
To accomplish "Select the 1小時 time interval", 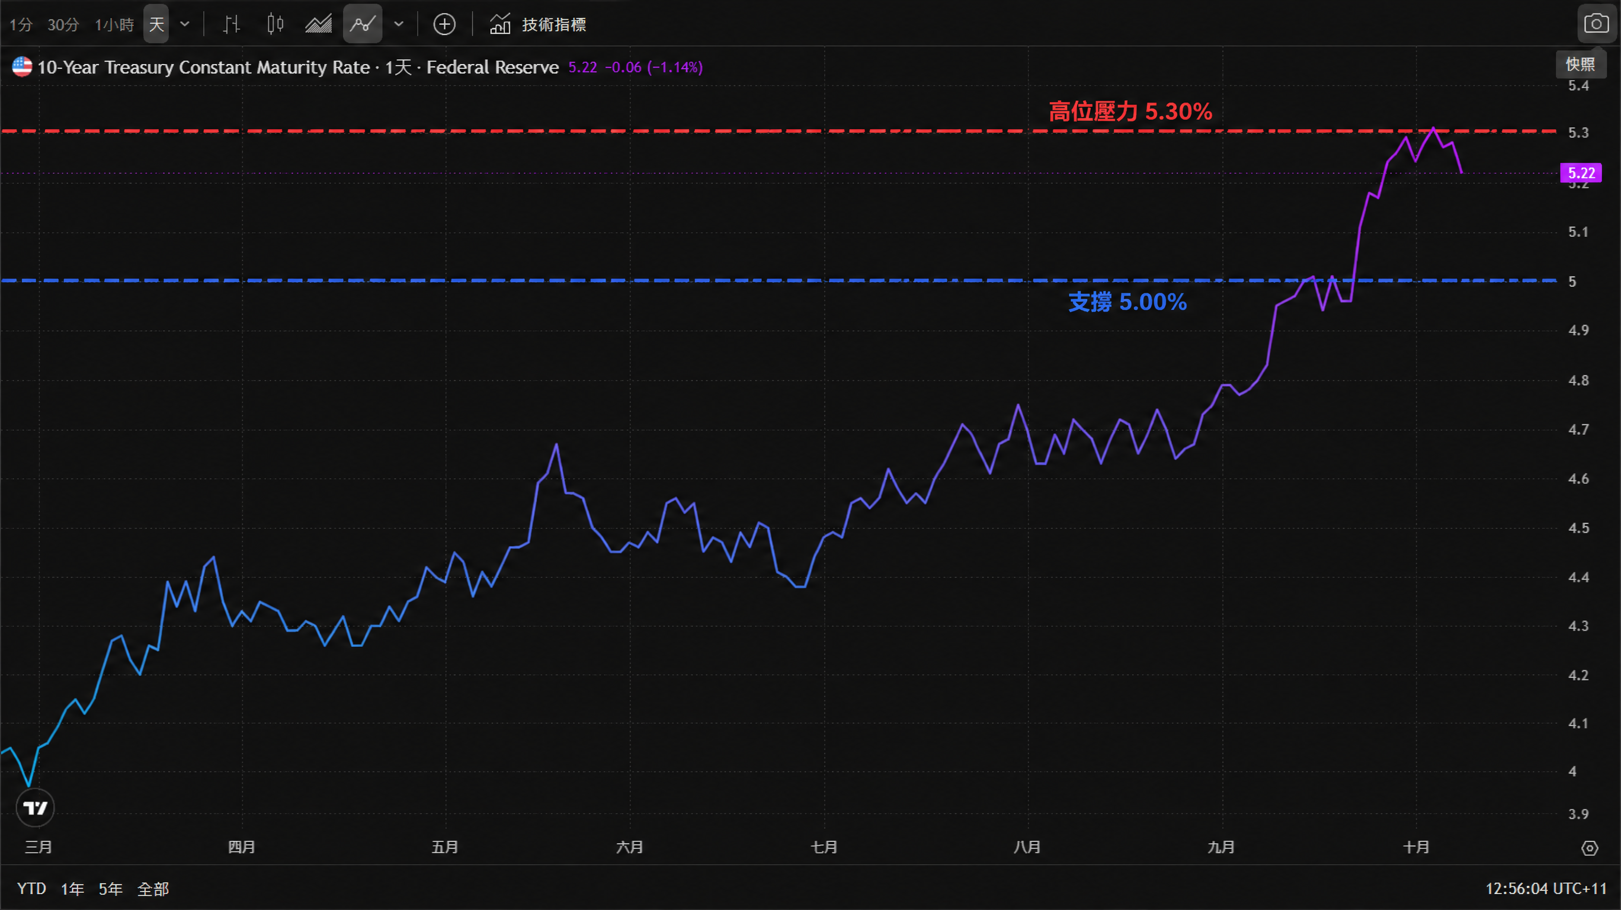I will coord(114,24).
